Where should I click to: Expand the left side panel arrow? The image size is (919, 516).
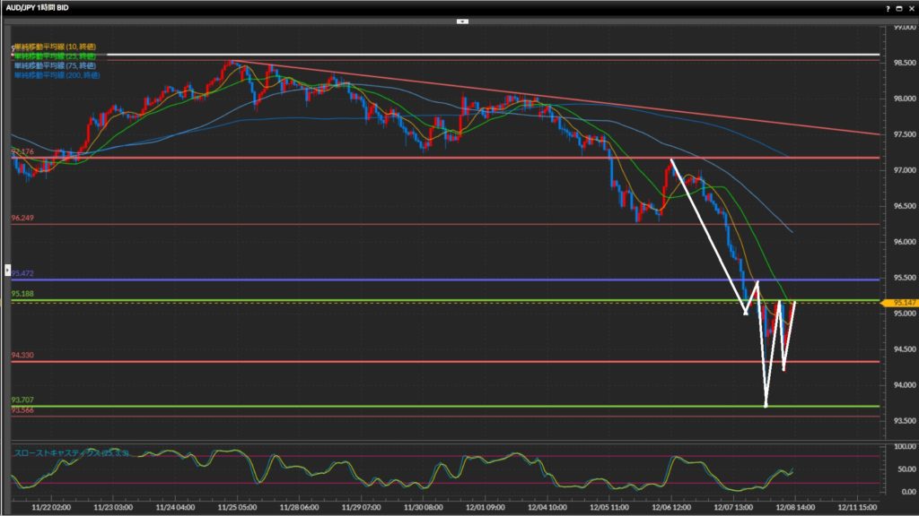coord(8,268)
